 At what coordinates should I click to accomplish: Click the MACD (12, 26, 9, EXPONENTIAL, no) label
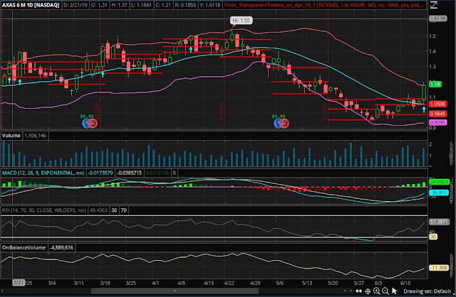(43, 173)
